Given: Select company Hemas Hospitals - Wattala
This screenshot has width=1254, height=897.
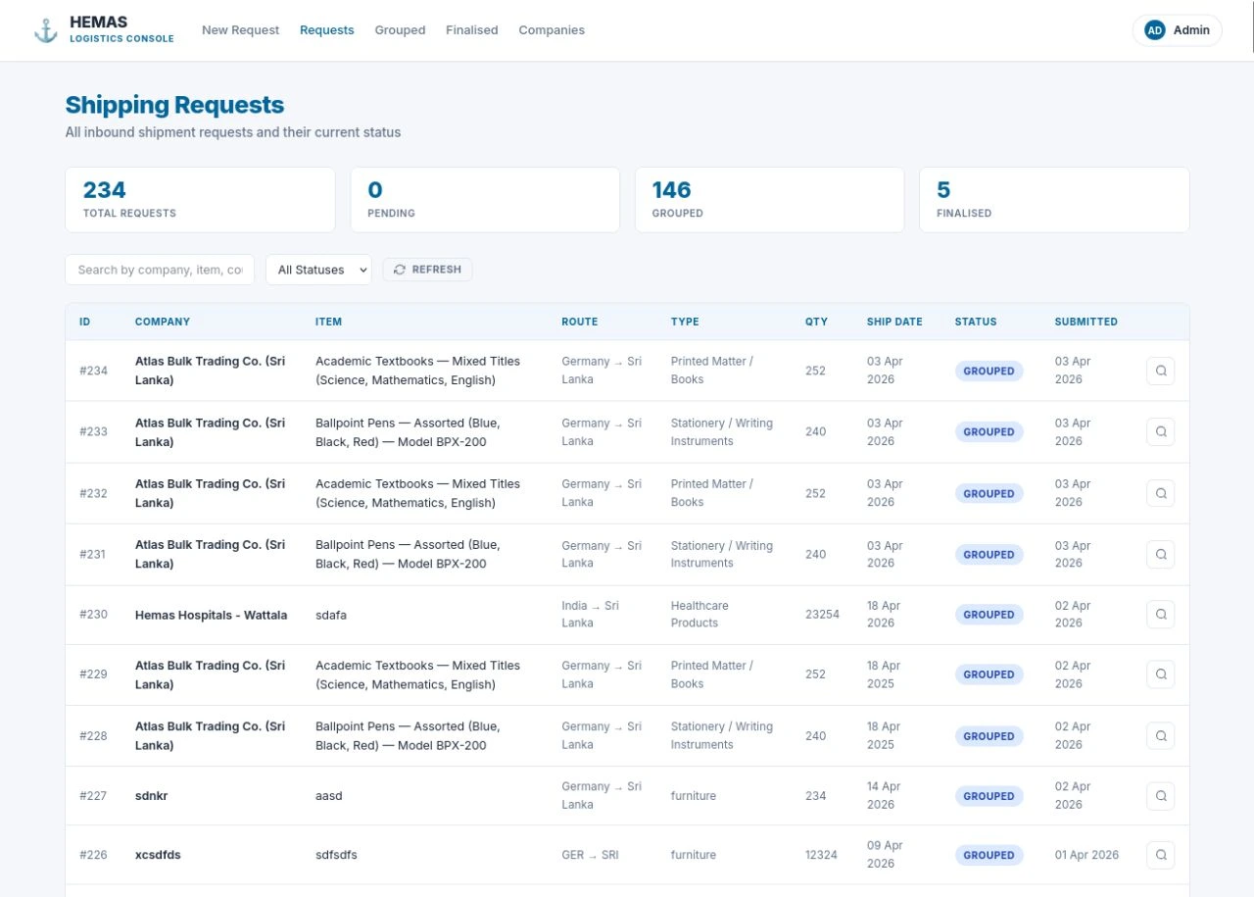Looking at the screenshot, I should click(211, 615).
